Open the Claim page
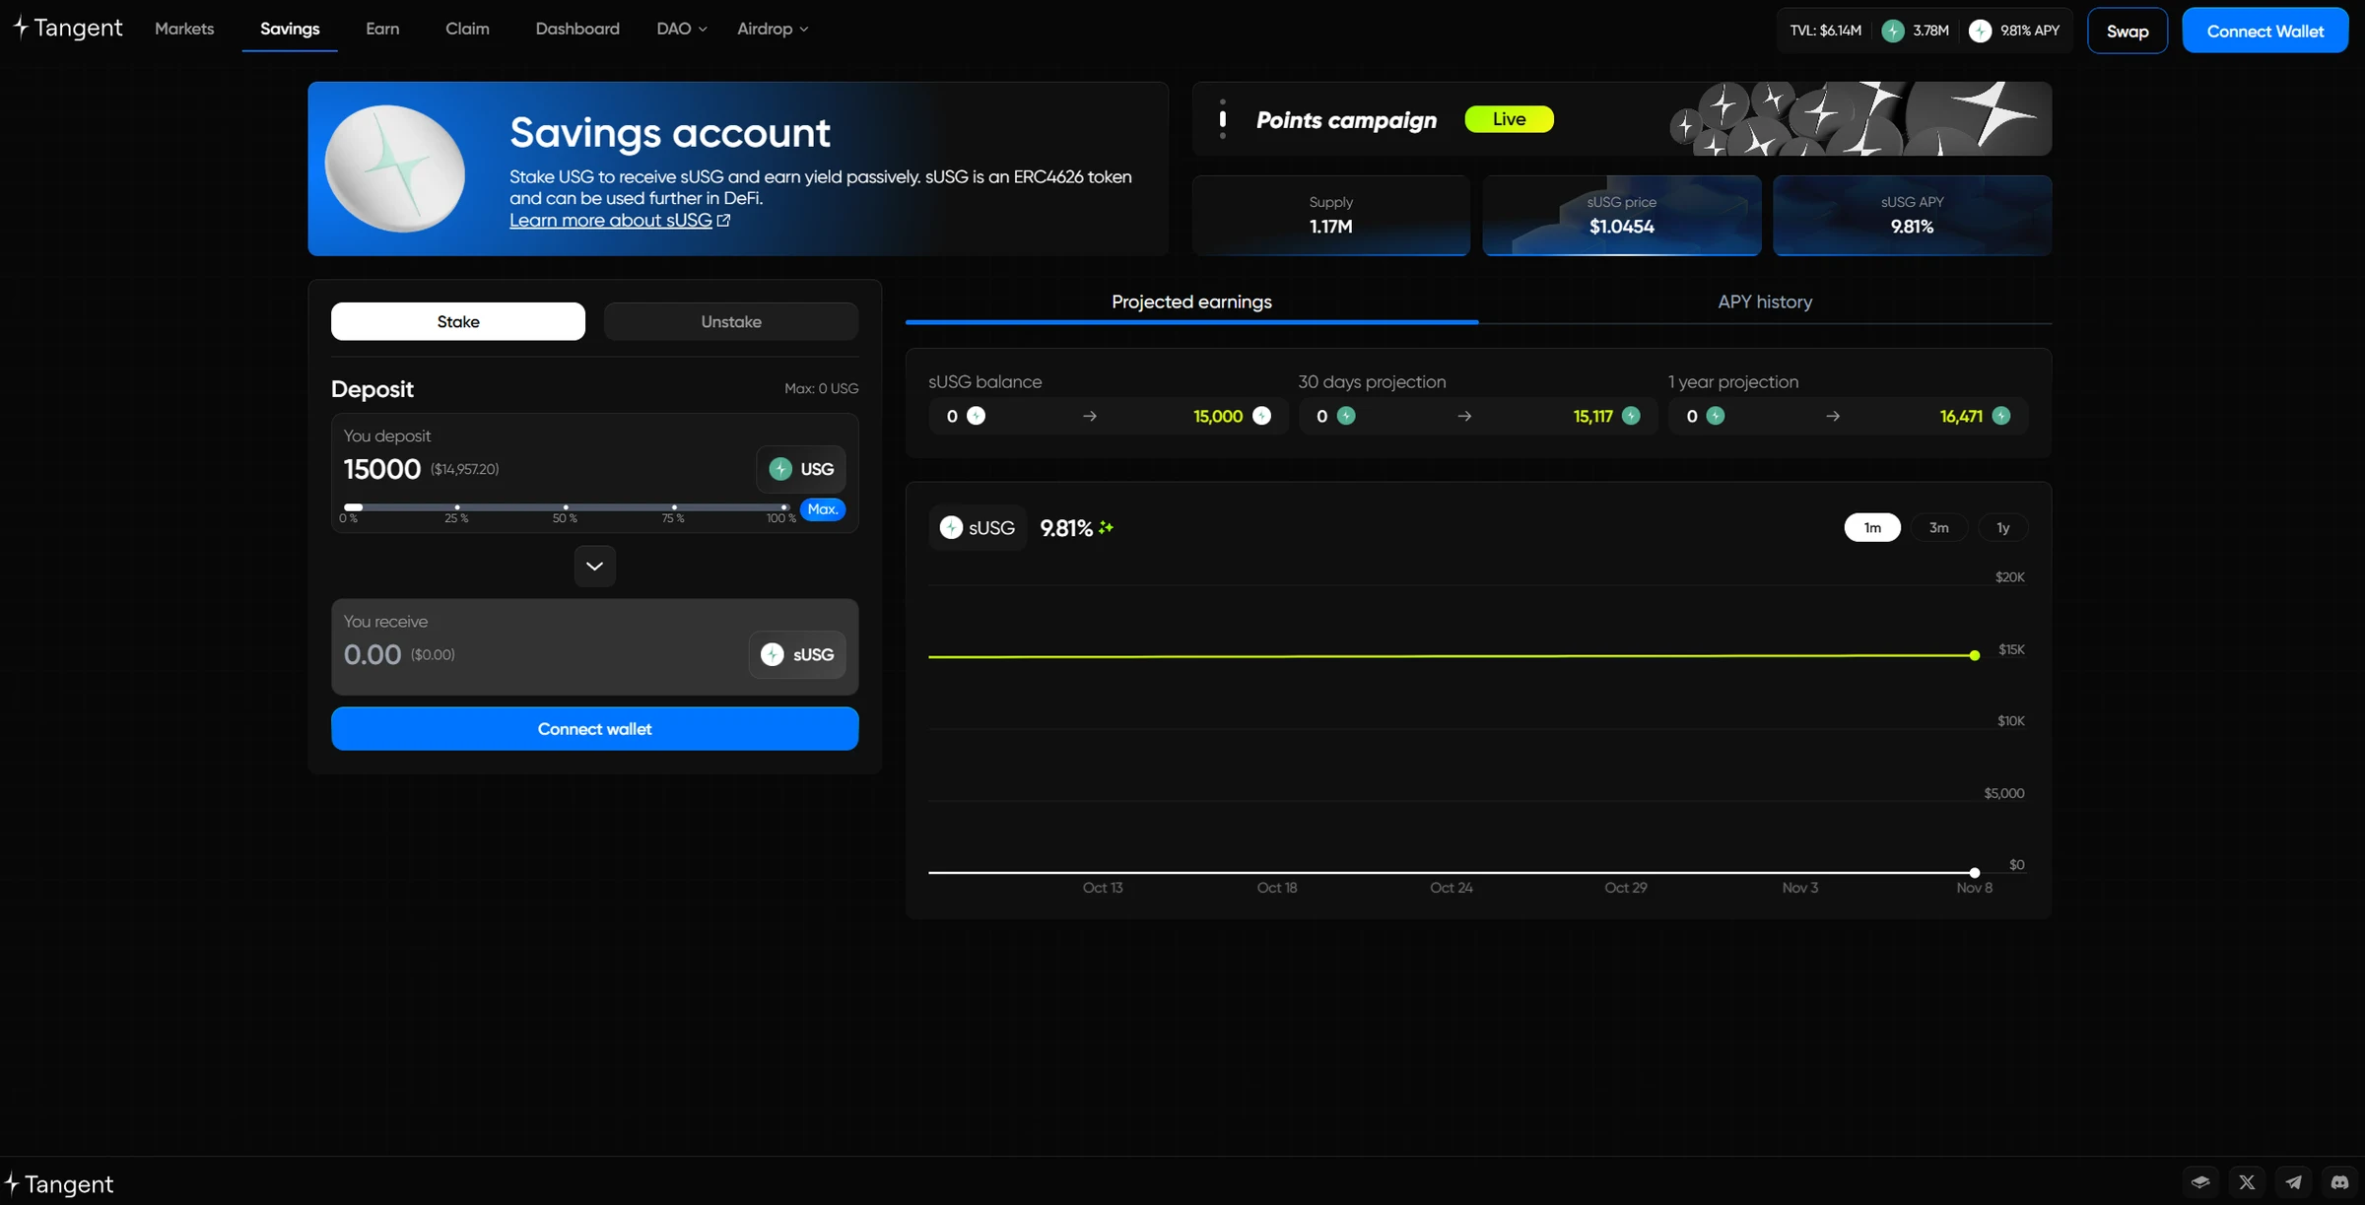 [467, 29]
